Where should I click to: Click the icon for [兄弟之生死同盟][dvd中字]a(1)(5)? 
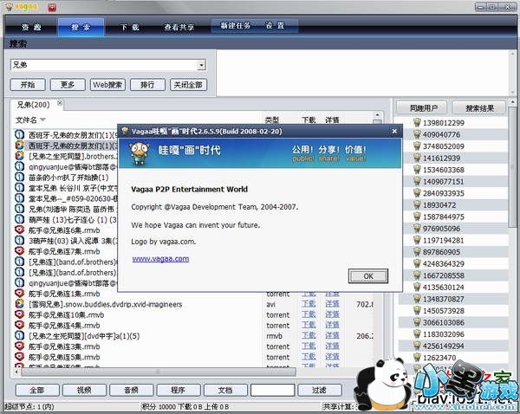point(20,336)
